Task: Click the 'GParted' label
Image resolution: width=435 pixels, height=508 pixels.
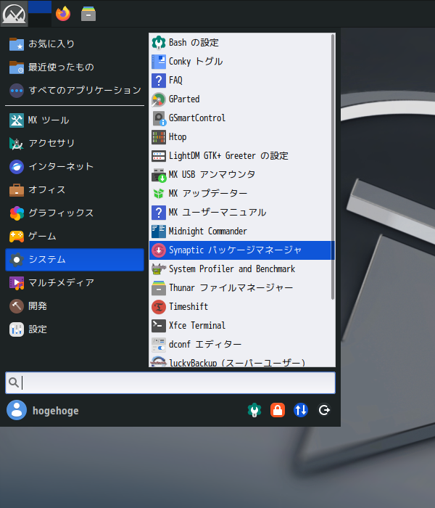Action: pyautogui.click(x=184, y=99)
